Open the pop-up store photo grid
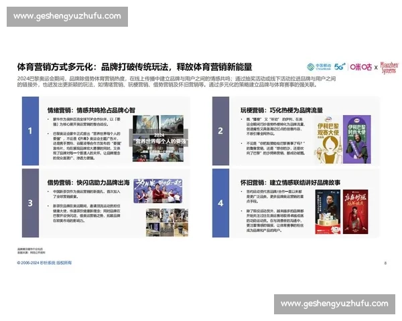Viewport: 402px width, 321px height. pos(167,223)
